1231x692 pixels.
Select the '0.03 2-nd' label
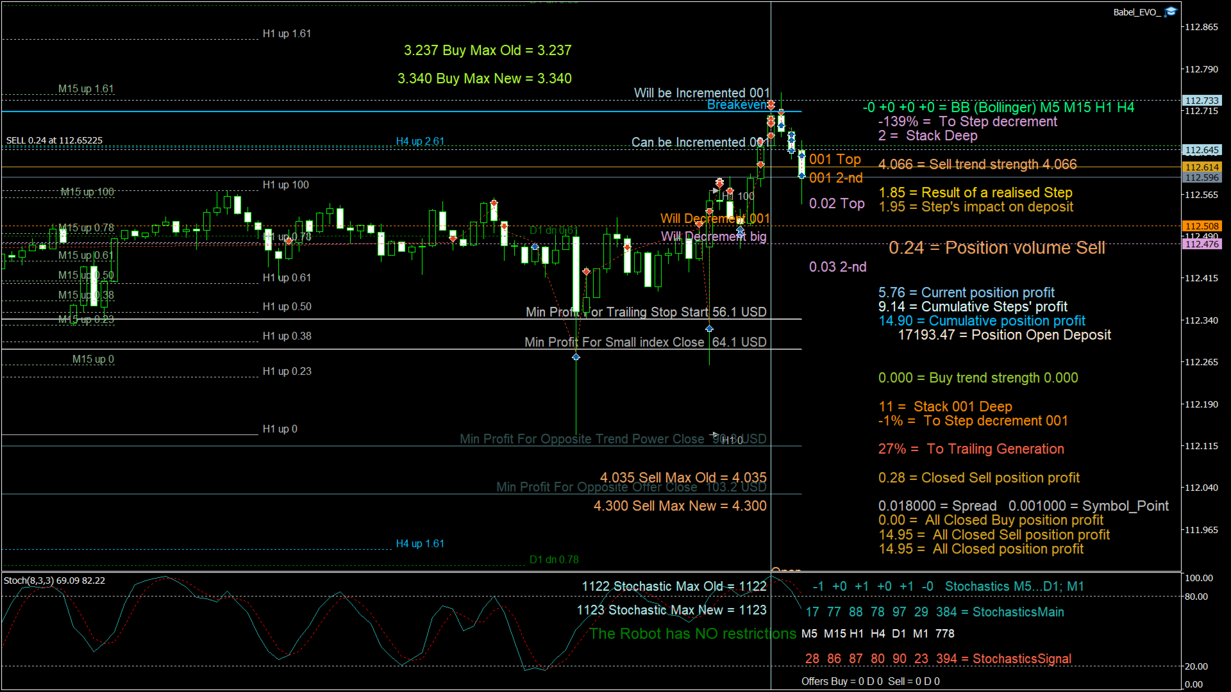pyautogui.click(x=837, y=267)
